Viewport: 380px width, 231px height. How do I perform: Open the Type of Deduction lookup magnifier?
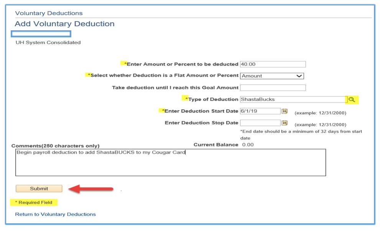click(x=353, y=99)
